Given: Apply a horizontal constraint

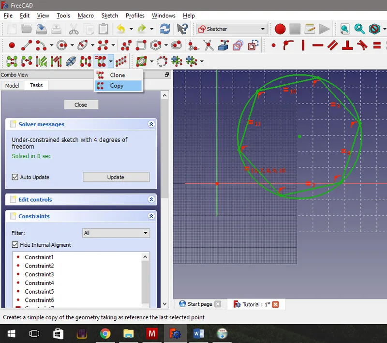Looking at the screenshot, I should tap(317, 46).
